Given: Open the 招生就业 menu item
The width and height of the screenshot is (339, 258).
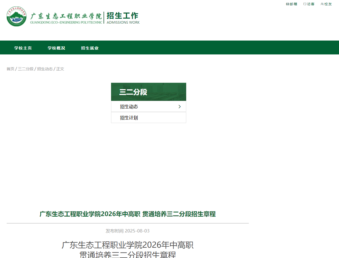Looking at the screenshot, I should 90,47.
